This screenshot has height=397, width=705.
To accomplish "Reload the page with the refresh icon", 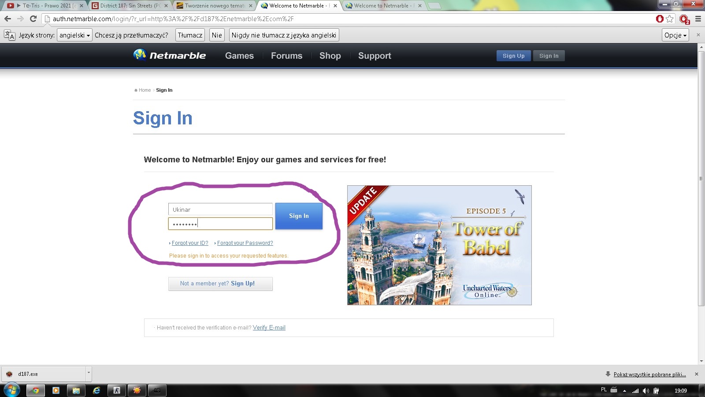I will click(x=33, y=19).
